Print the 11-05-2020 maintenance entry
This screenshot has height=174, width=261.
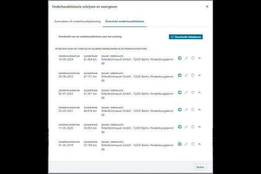[180, 127]
